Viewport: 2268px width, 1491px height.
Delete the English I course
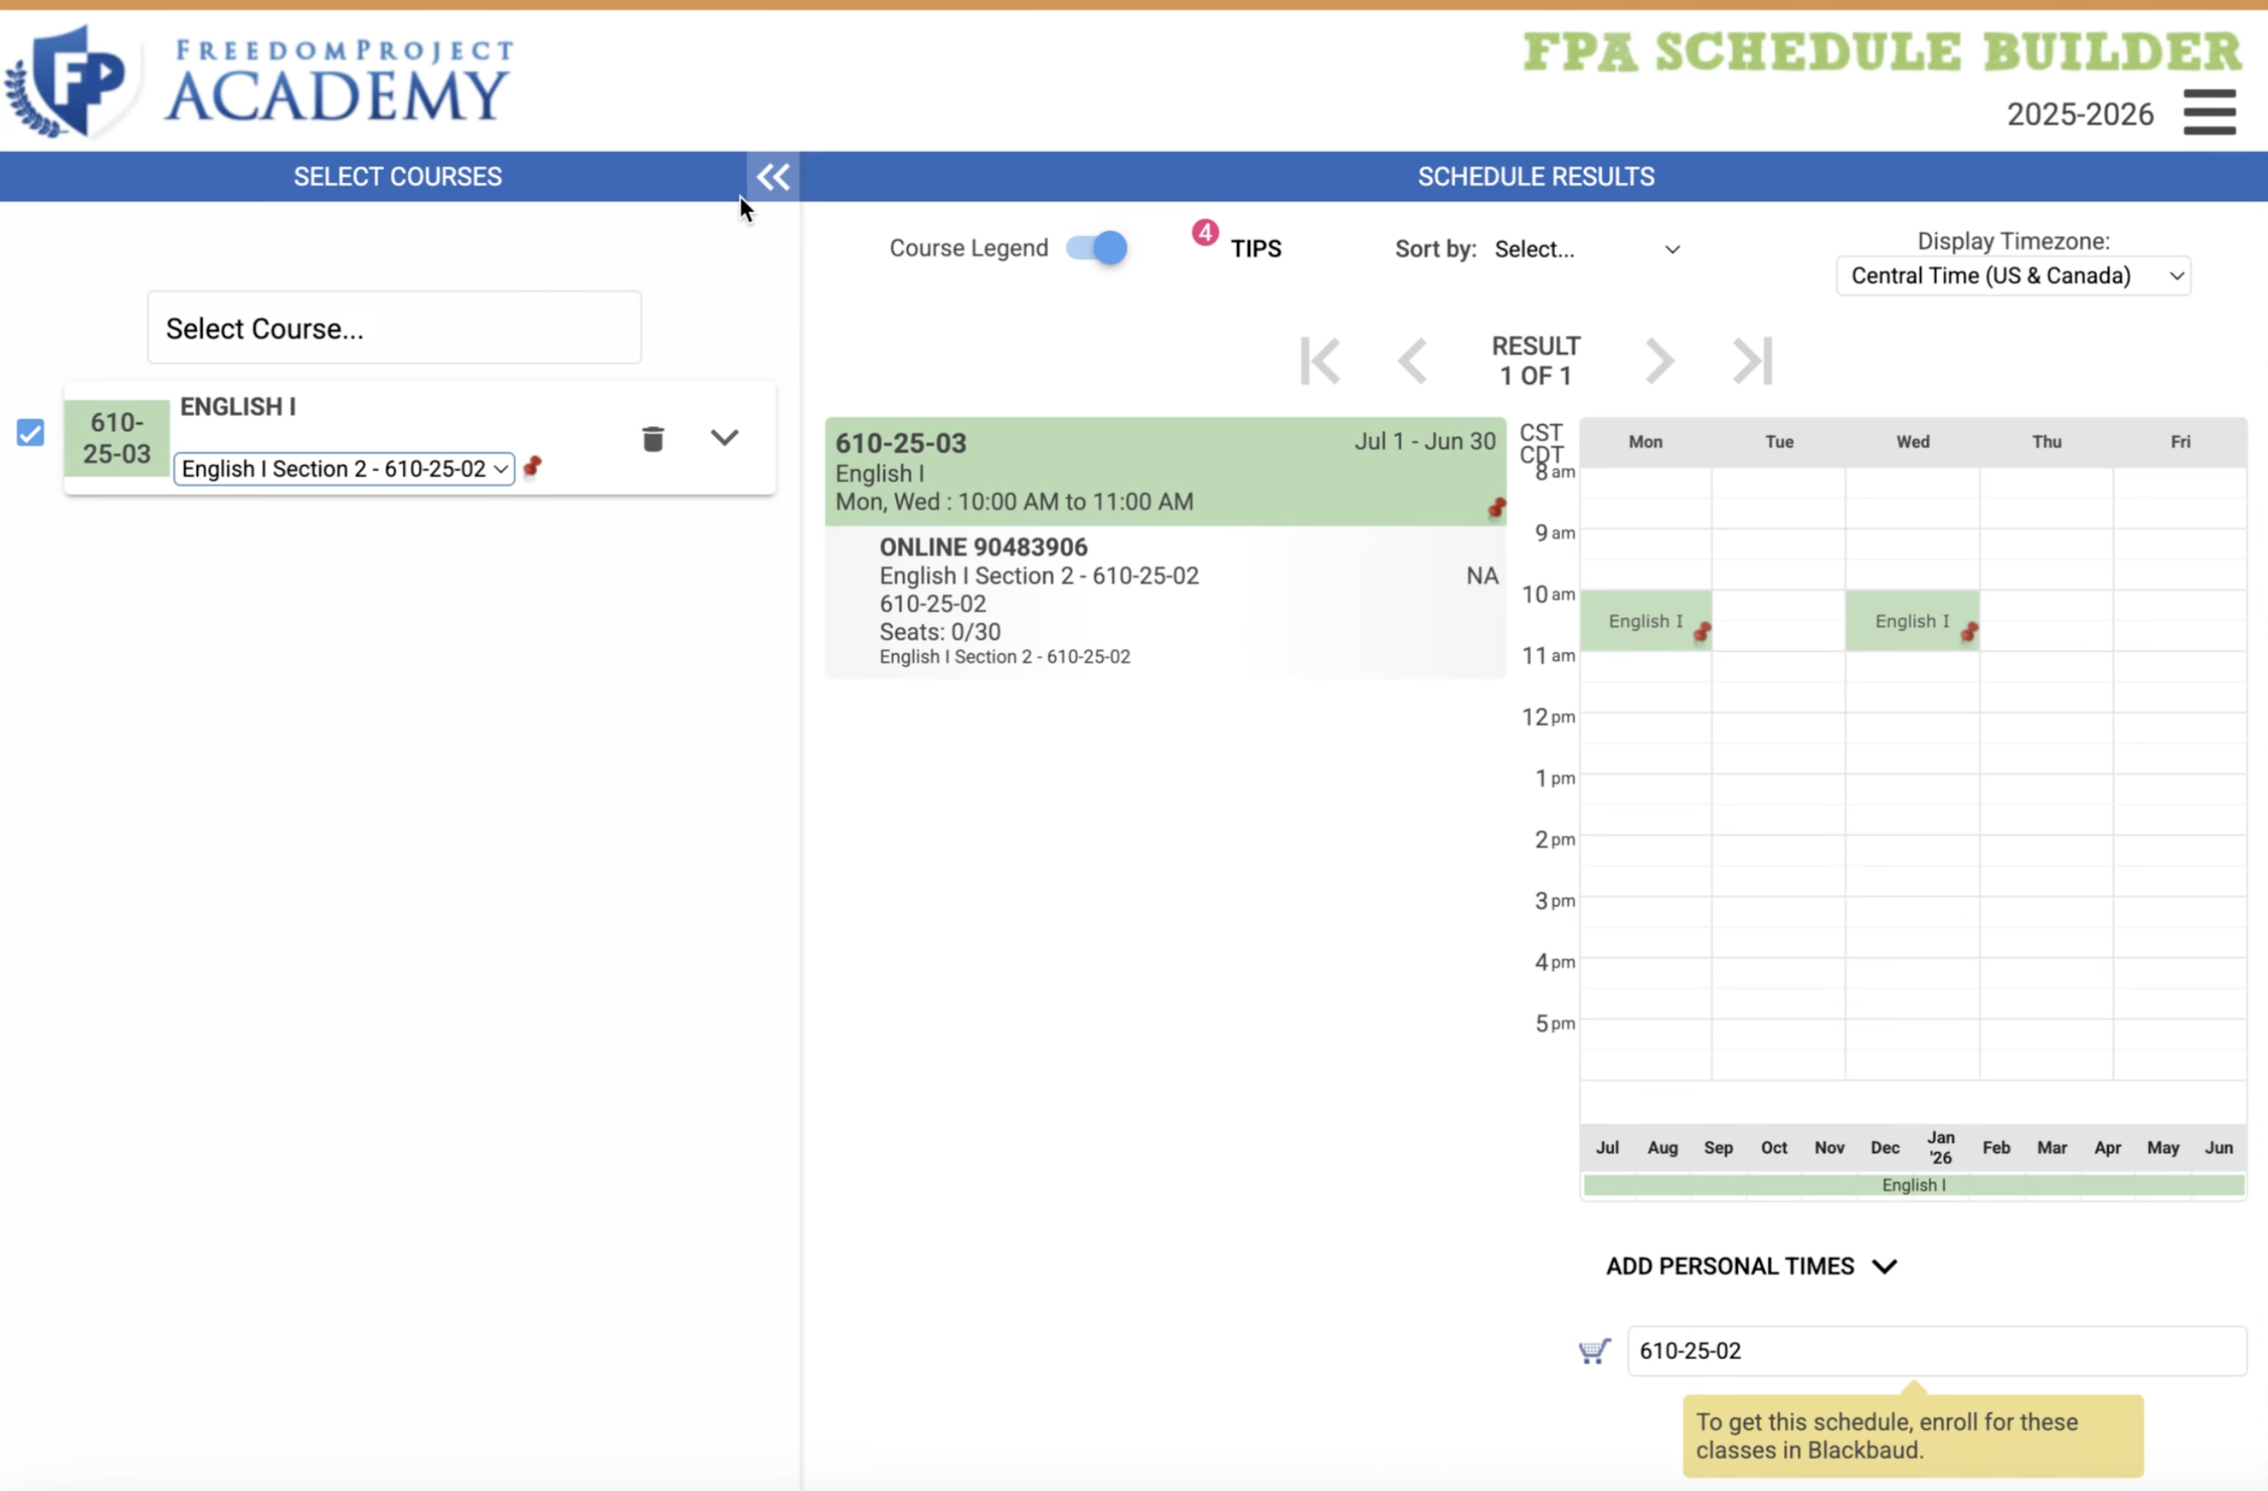[652, 439]
